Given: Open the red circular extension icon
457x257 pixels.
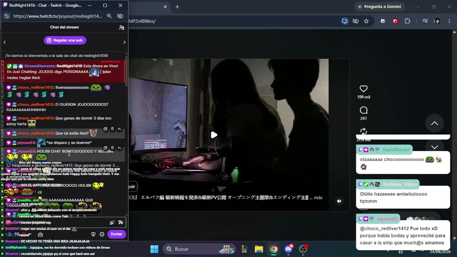Looking at the screenshot, I should [x=395, y=21].
